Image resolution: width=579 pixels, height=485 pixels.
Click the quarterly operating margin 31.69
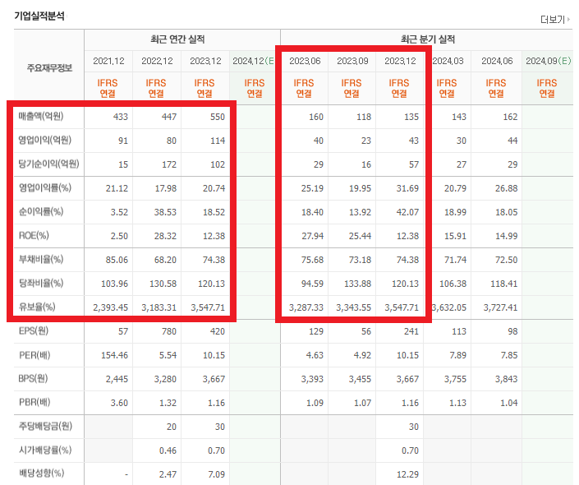[x=407, y=188]
